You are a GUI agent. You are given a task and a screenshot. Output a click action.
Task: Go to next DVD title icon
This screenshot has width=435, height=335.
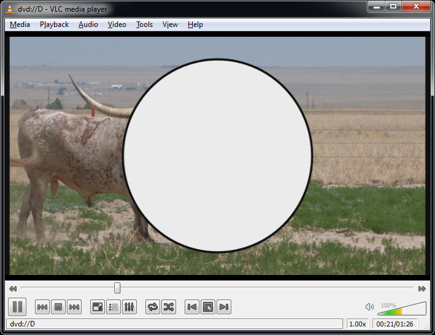tap(224, 307)
